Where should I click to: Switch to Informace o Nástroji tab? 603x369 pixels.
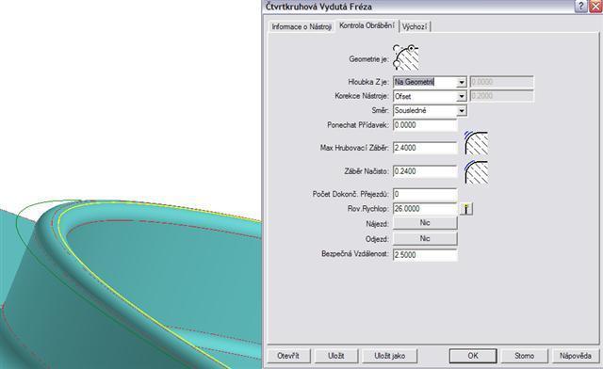pyautogui.click(x=301, y=27)
